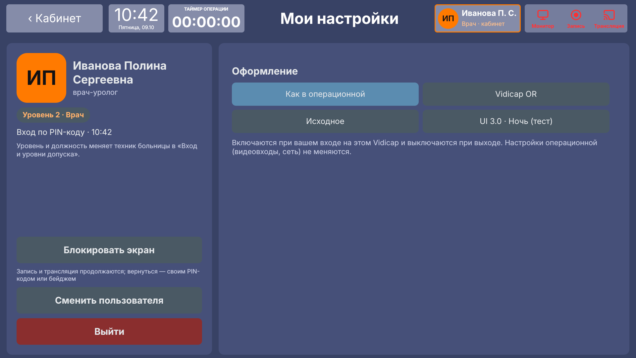The width and height of the screenshot is (636, 358).
Task: Open the Иванова П. С. user card
Action: [477, 18]
